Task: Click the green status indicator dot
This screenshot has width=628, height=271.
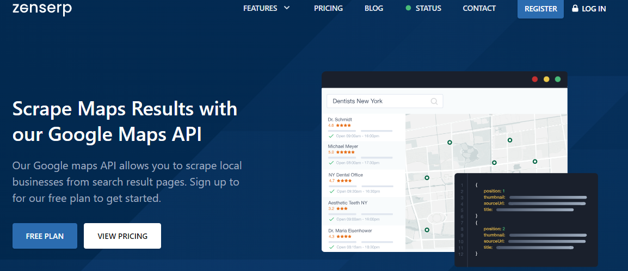Action: click(408, 8)
